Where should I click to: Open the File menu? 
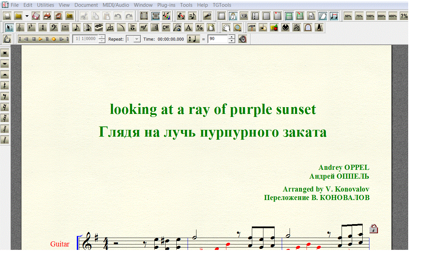tap(15, 5)
